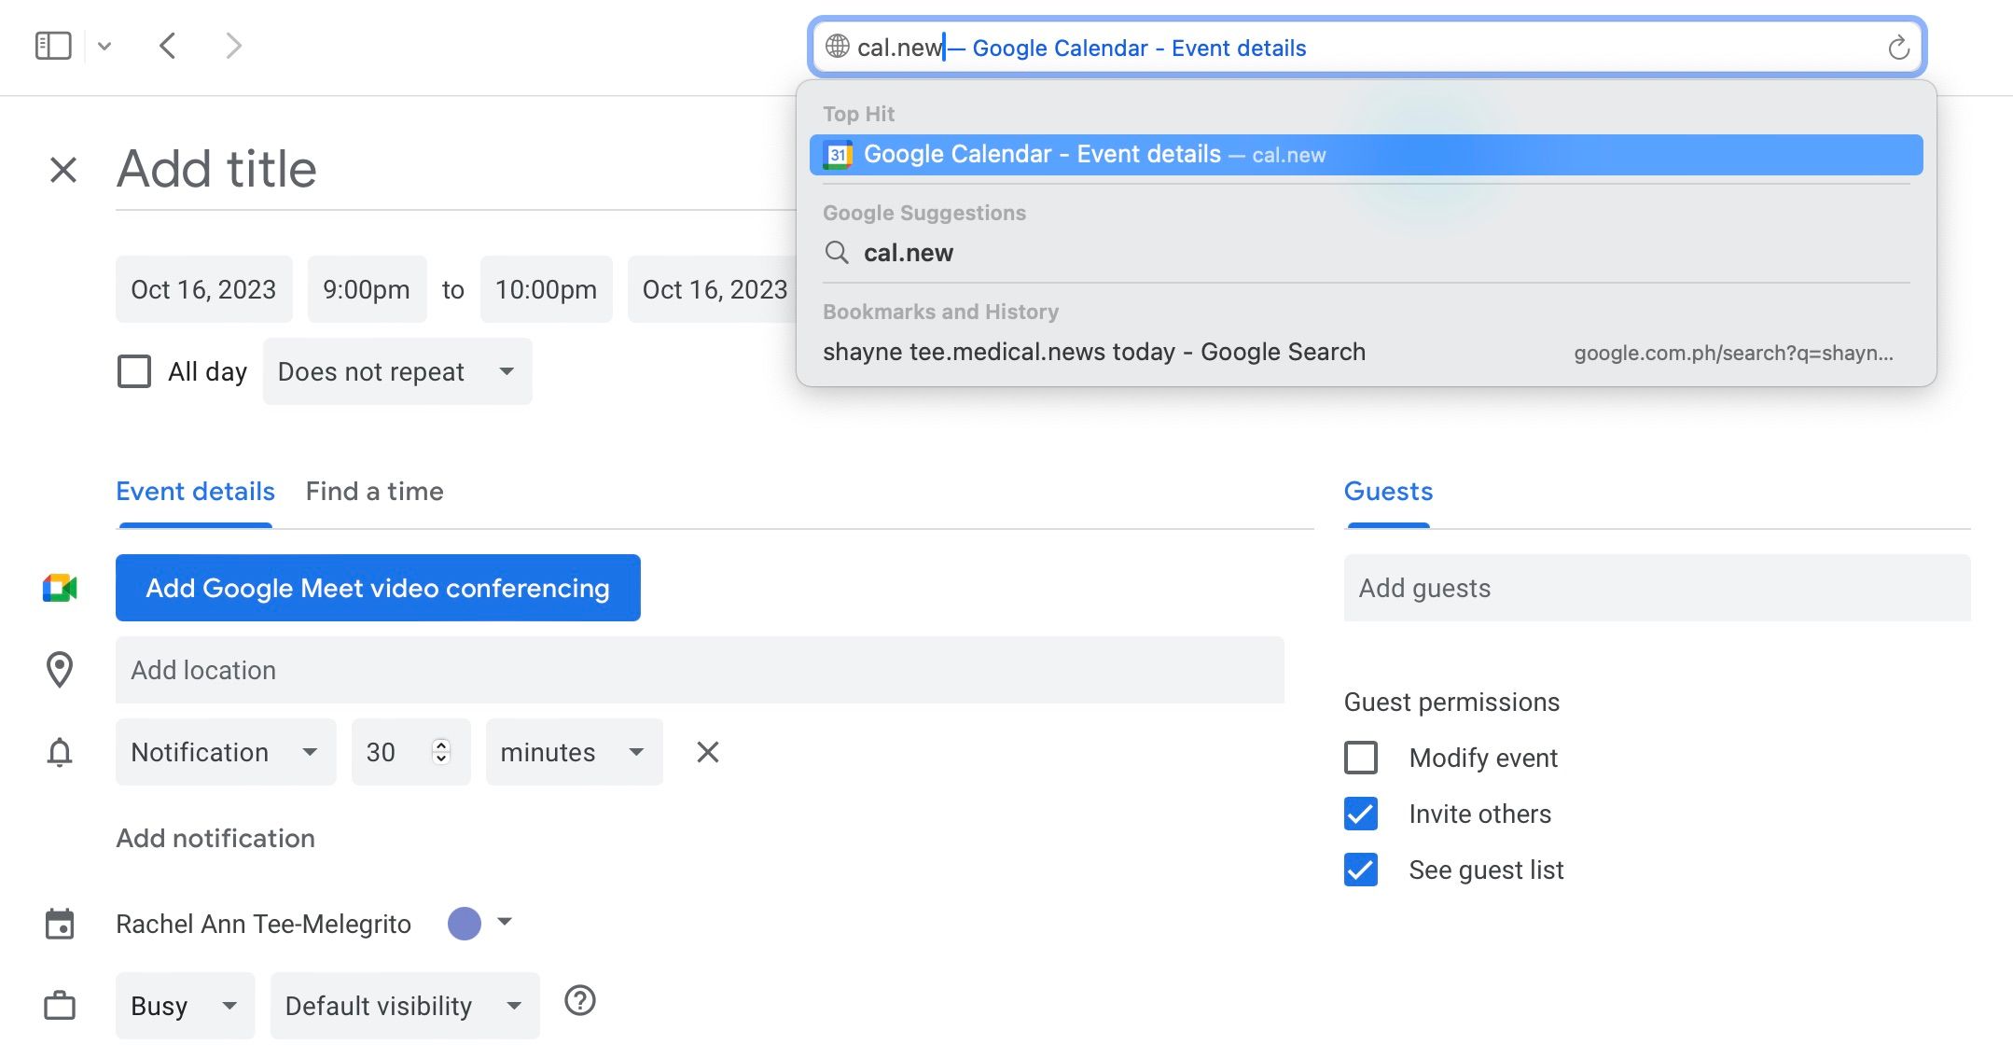2013x1058 pixels.
Task: Click the Google Meet logo icon
Action: click(59, 588)
